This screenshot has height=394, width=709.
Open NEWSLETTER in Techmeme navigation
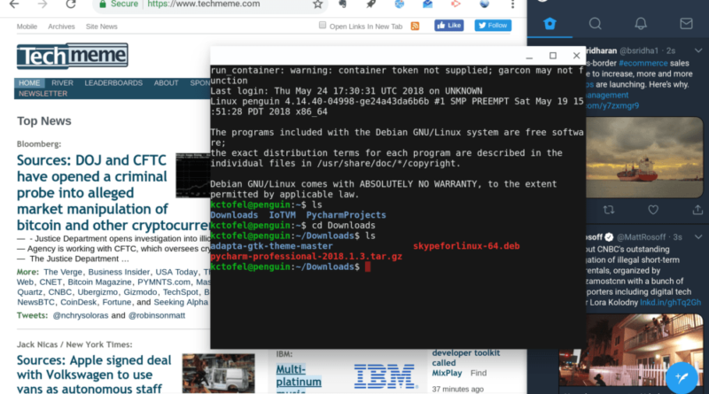pyautogui.click(x=43, y=94)
